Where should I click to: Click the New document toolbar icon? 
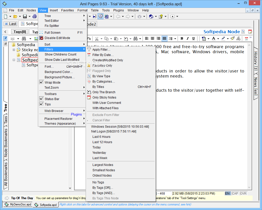[x=6, y=16]
